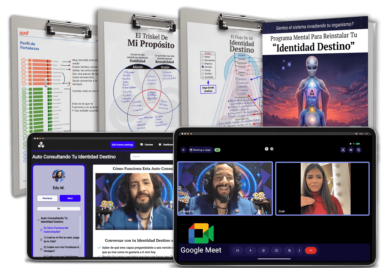Collapse the 'Auto Consultando Tu Identidad Destino' section
The image size is (384, 268).
pyautogui.click(x=38, y=220)
